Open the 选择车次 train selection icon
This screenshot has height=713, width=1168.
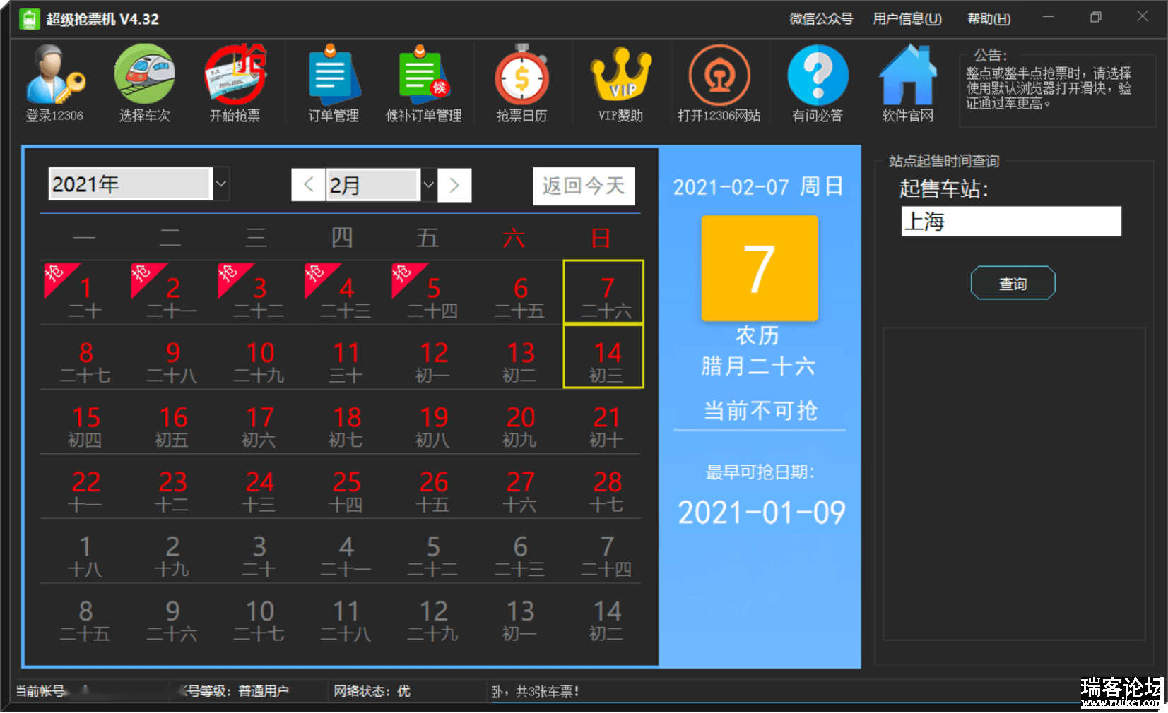145,83
